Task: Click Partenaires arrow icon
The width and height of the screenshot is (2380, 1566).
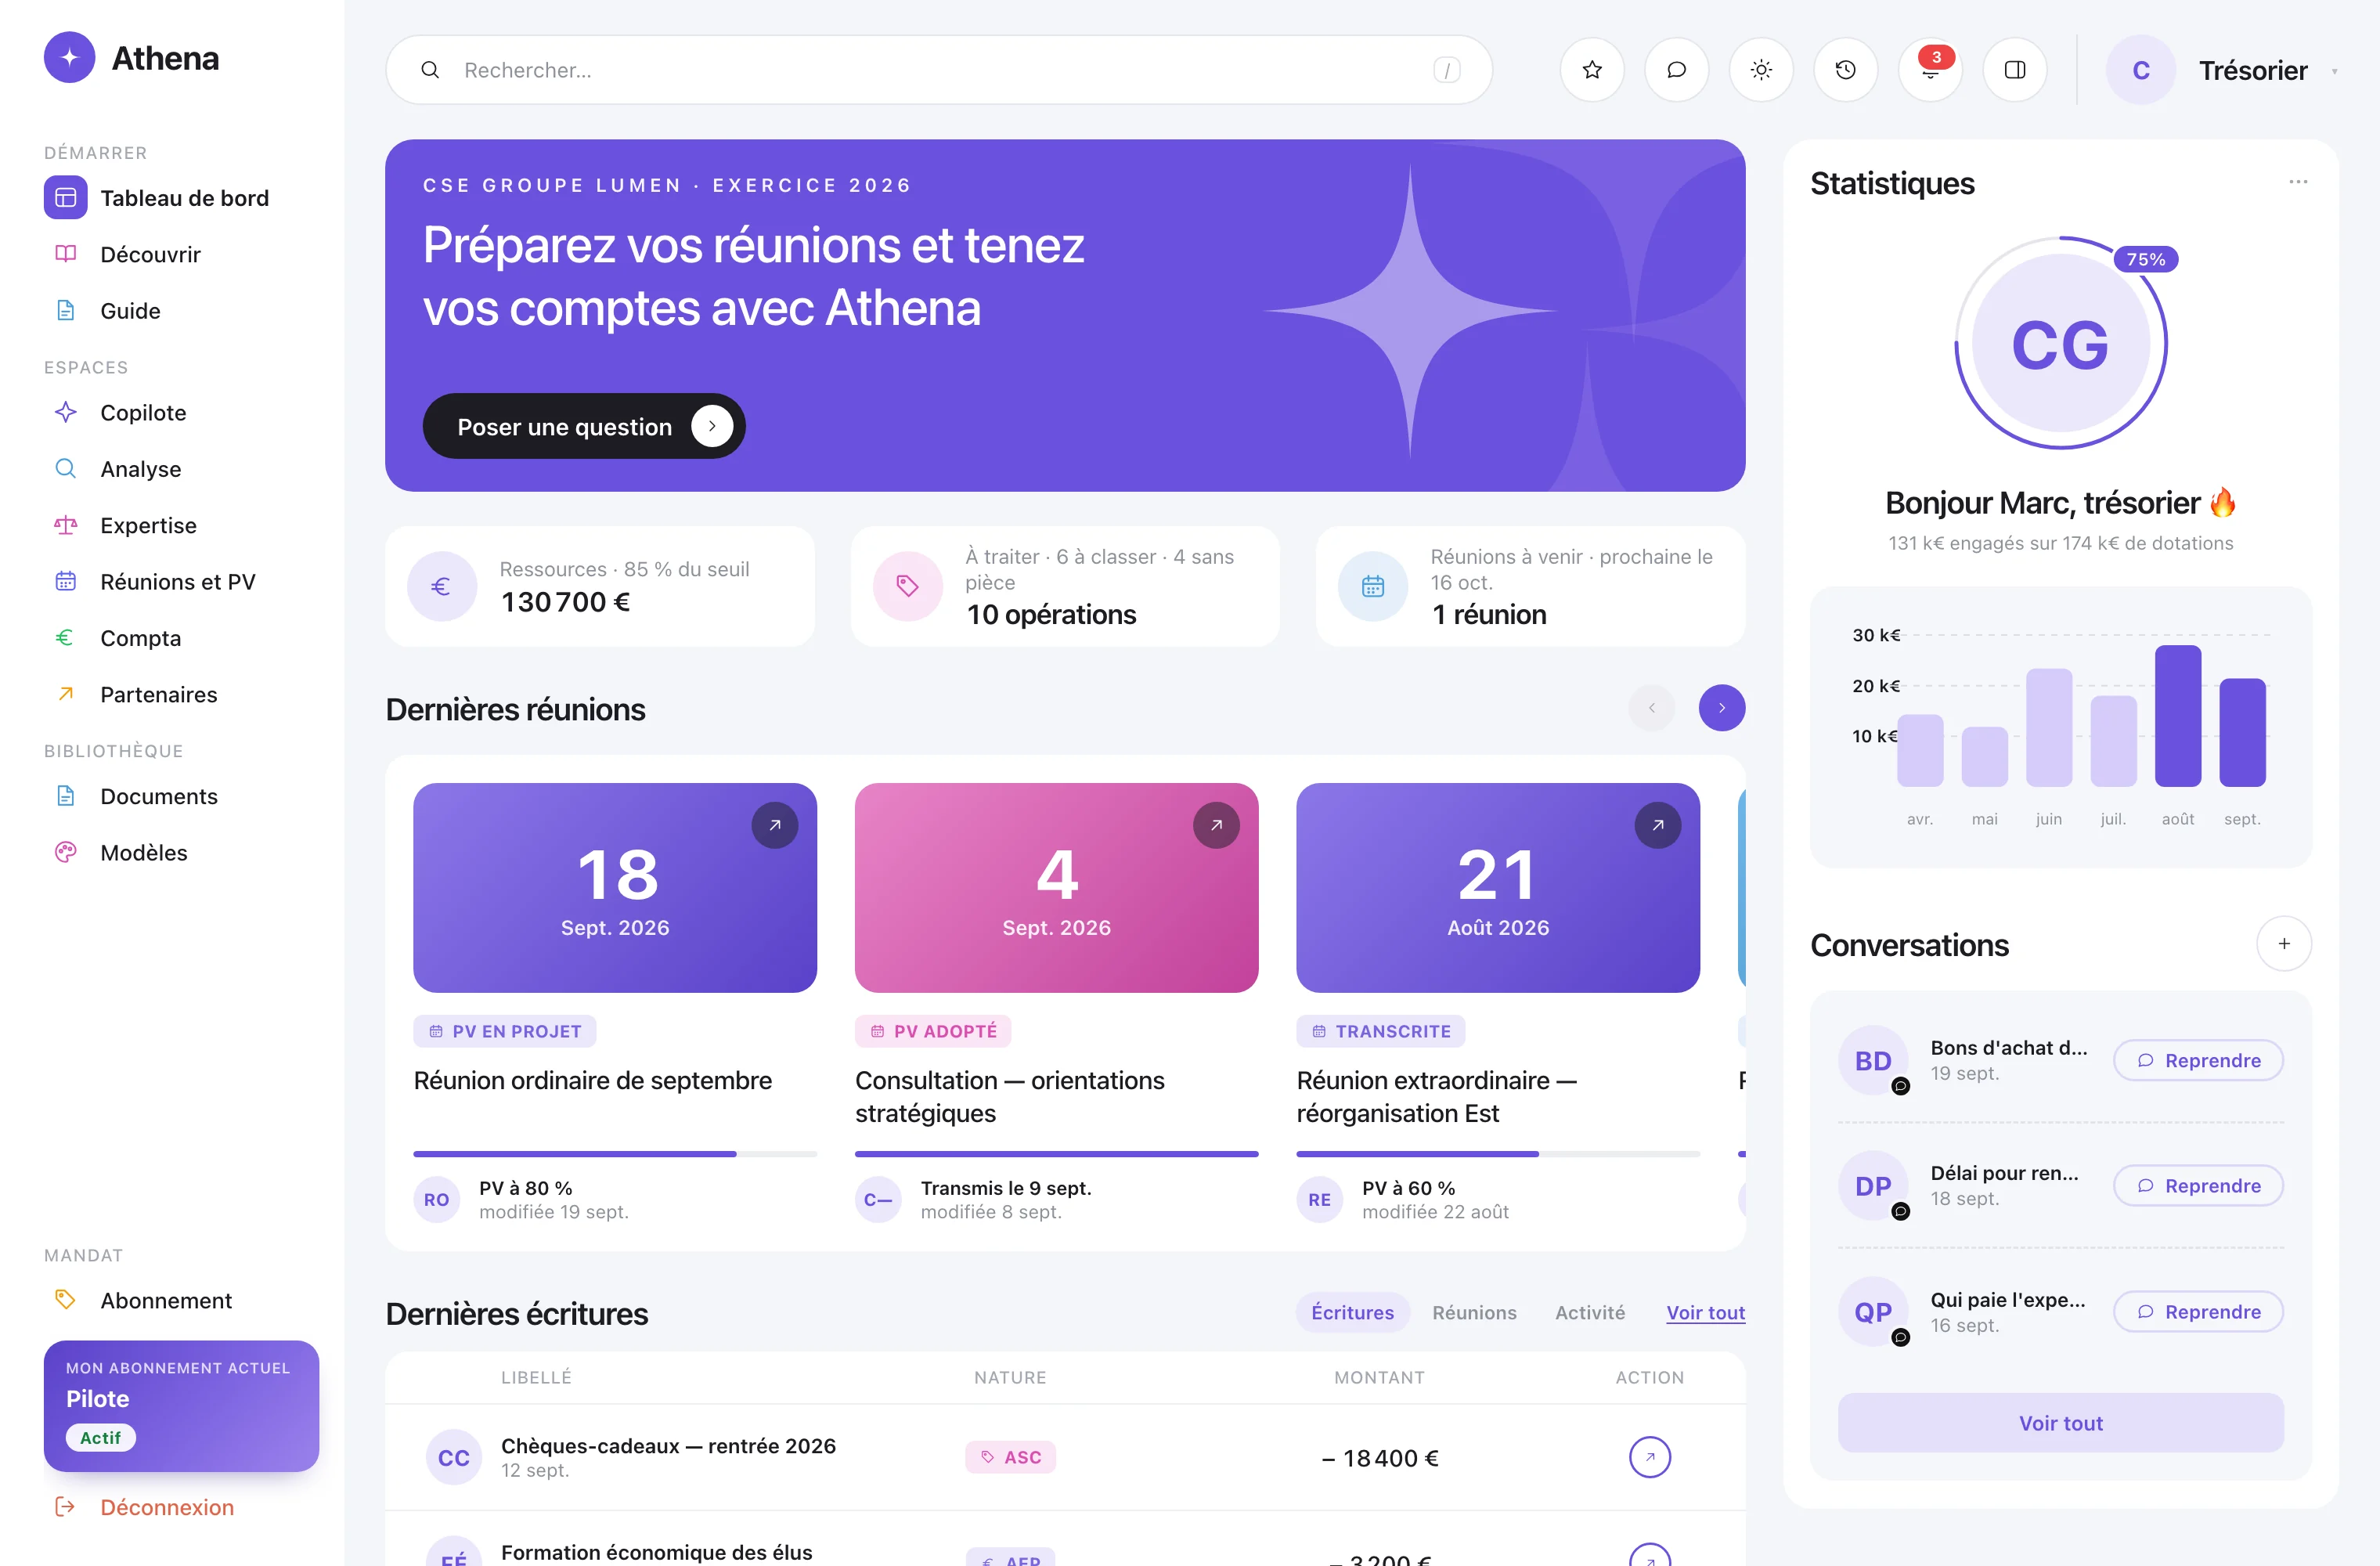Action: pyautogui.click(x=66, y=694)
